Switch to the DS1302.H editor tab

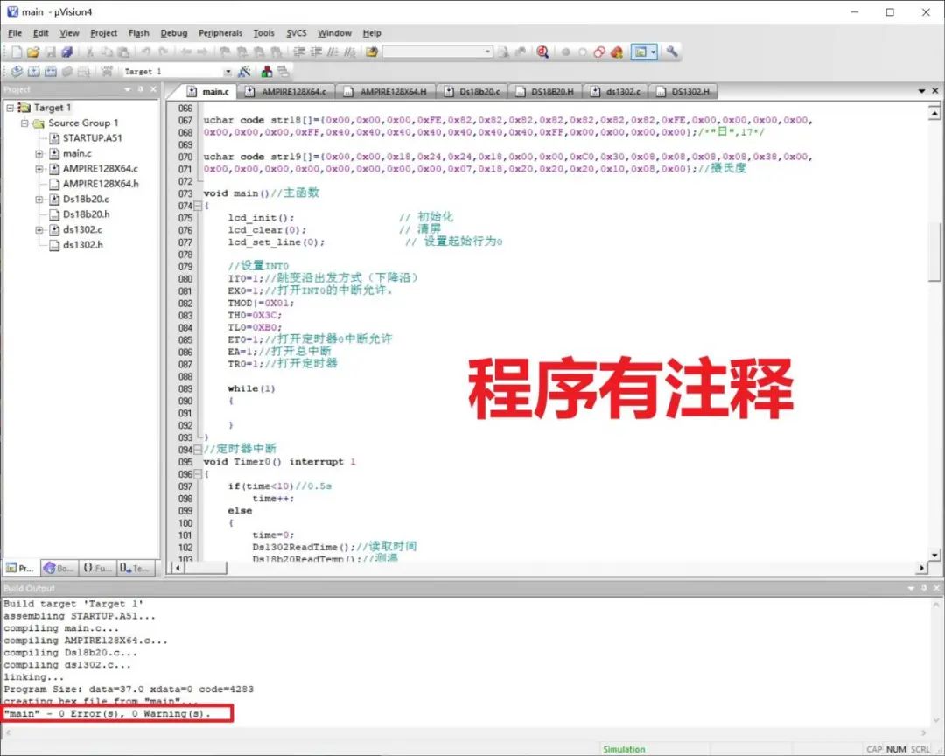coord(682,92)
